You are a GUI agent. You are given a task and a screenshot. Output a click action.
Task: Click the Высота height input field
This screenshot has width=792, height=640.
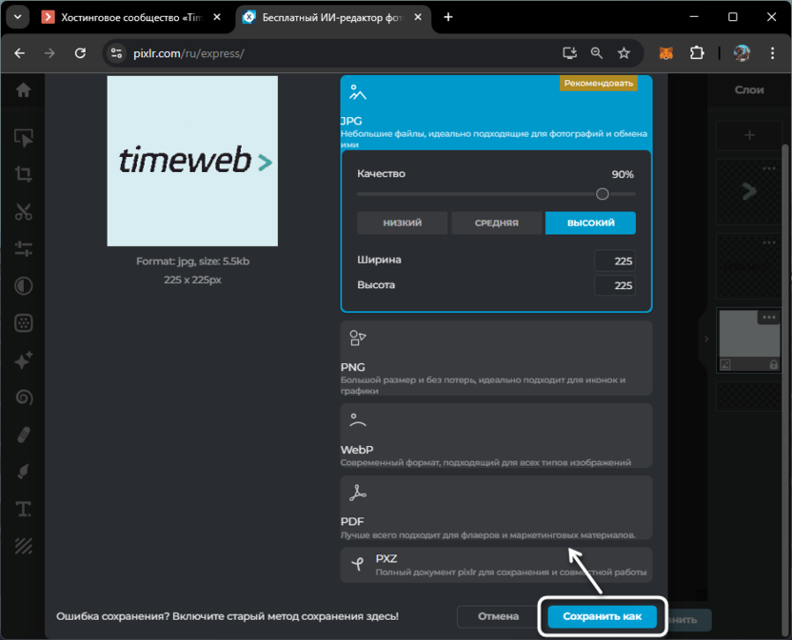click(615, 285)
